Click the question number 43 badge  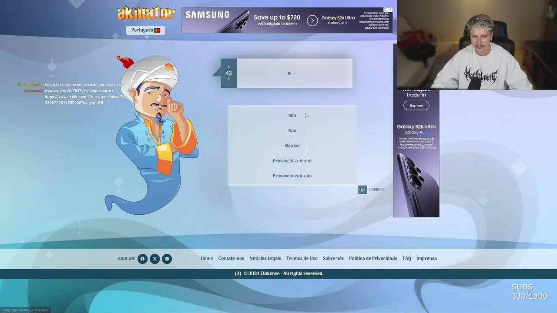pyautogui.click(x=228, y=73)
